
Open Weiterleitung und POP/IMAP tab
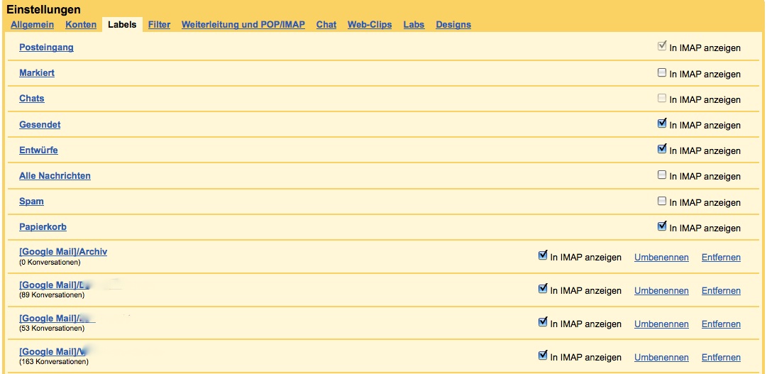pos(243,25)
